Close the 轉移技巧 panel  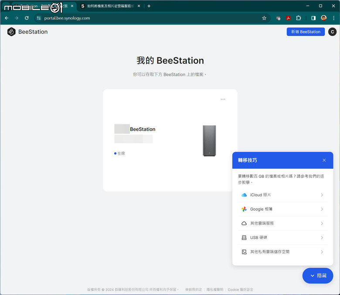[x=324, y=160]
